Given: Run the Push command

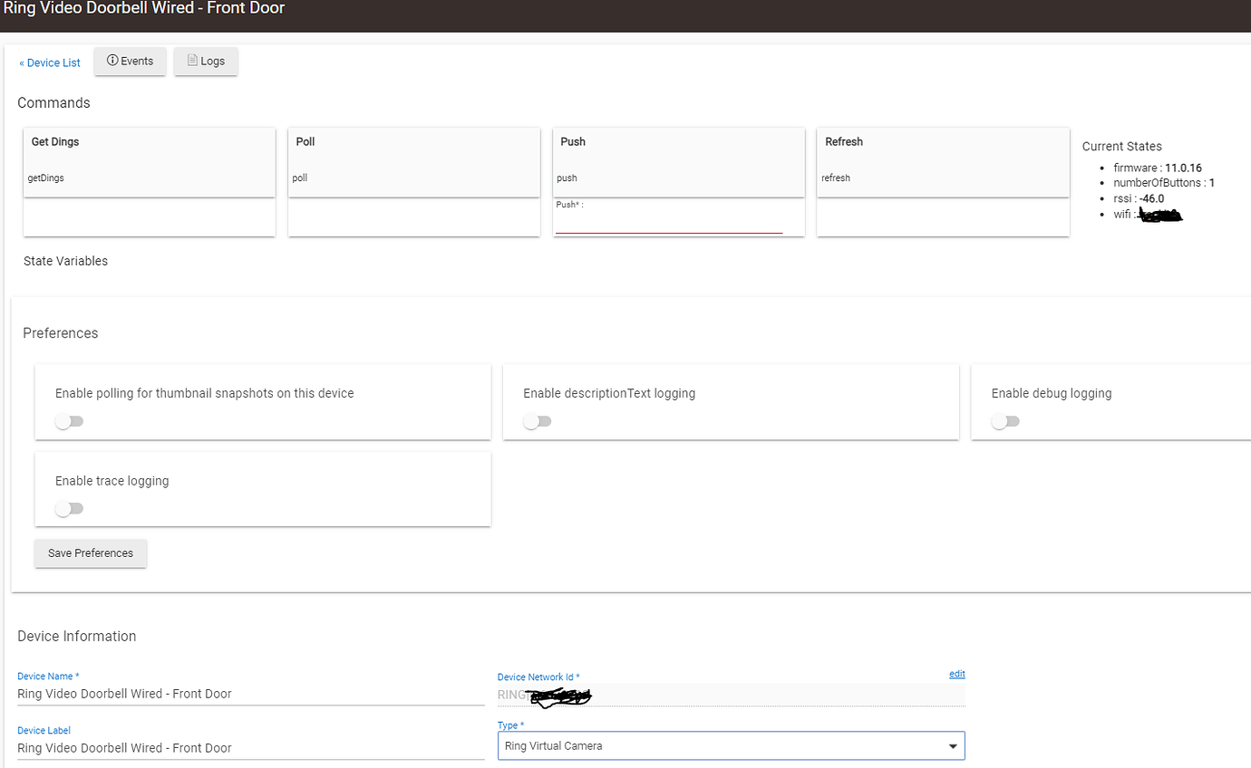Looking at the screenshot, I should 679,162.
